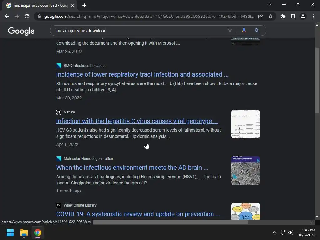The width and height of the screenshot is (320, 240).
Task: Click the horizontal scrollbar thumb
Action: 171,222
